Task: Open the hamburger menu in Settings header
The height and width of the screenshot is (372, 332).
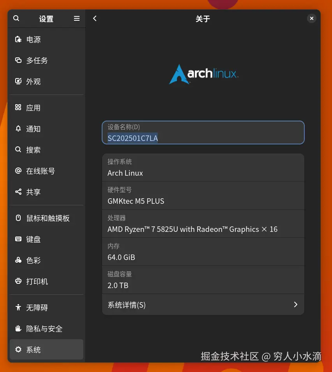Action: coord(76,18)
